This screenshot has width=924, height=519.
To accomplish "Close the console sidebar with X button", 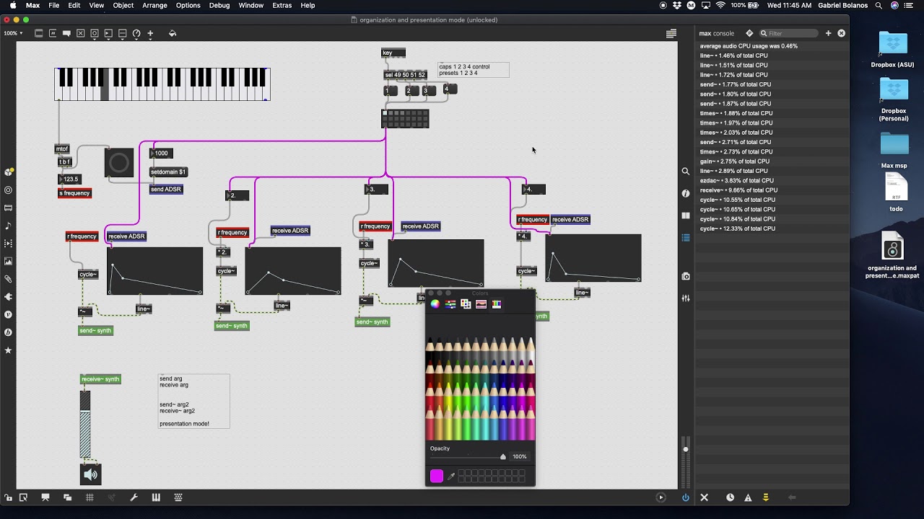I will pyautogui.click(x=841, y=33).
